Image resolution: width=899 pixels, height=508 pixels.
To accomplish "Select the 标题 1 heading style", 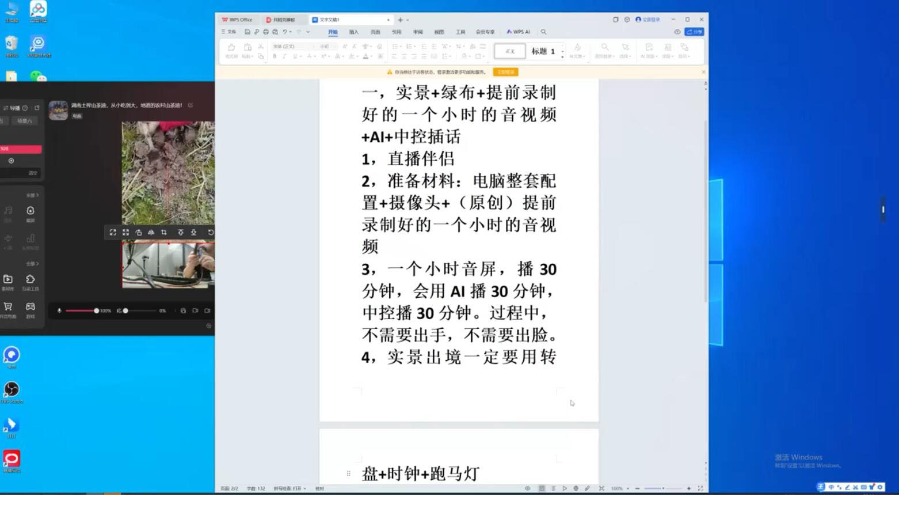I will [x=543, y=51].
